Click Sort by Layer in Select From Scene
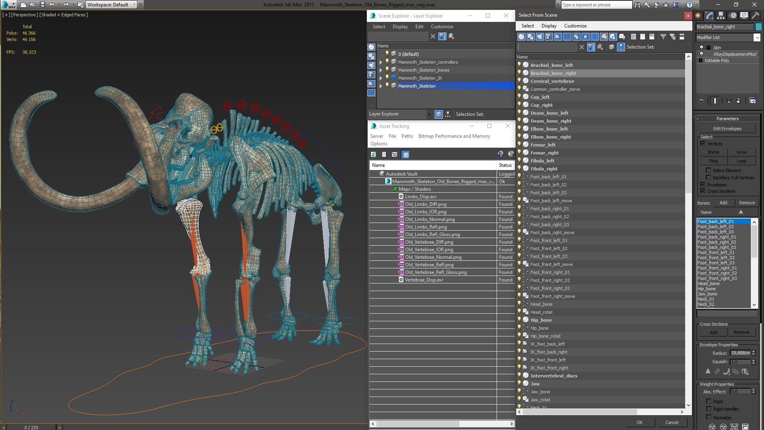The image size is (764, 430). pos(612,47)
